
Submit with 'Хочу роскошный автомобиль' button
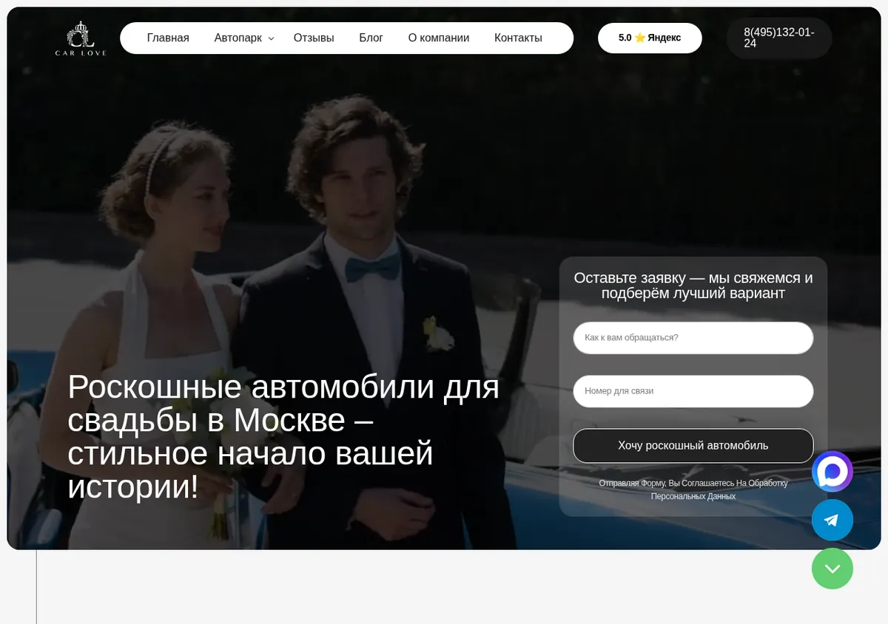pos(693,446)
